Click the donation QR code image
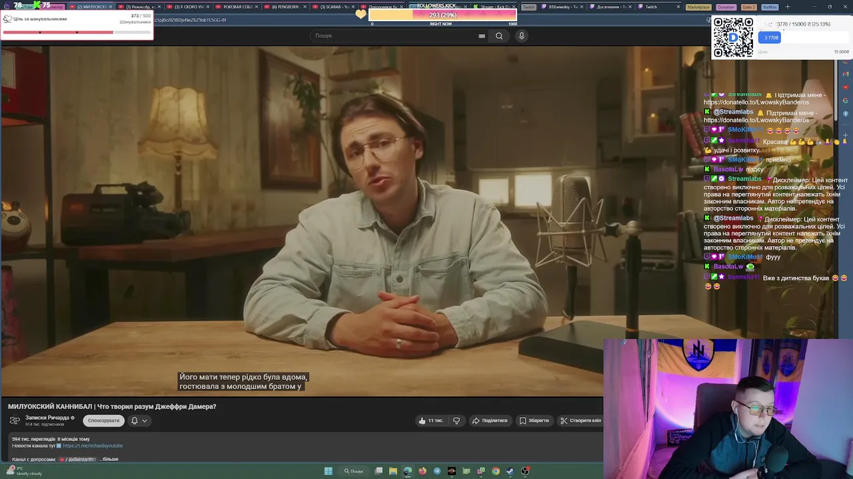 tap(734, 37)
